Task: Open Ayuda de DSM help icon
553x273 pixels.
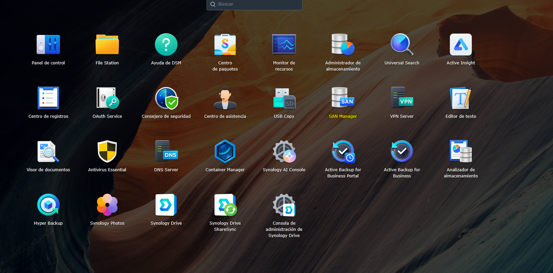Action: click(166, 45)
